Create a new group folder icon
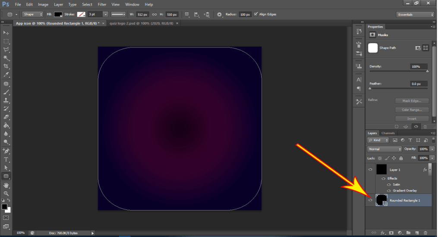 pos(408,233)
